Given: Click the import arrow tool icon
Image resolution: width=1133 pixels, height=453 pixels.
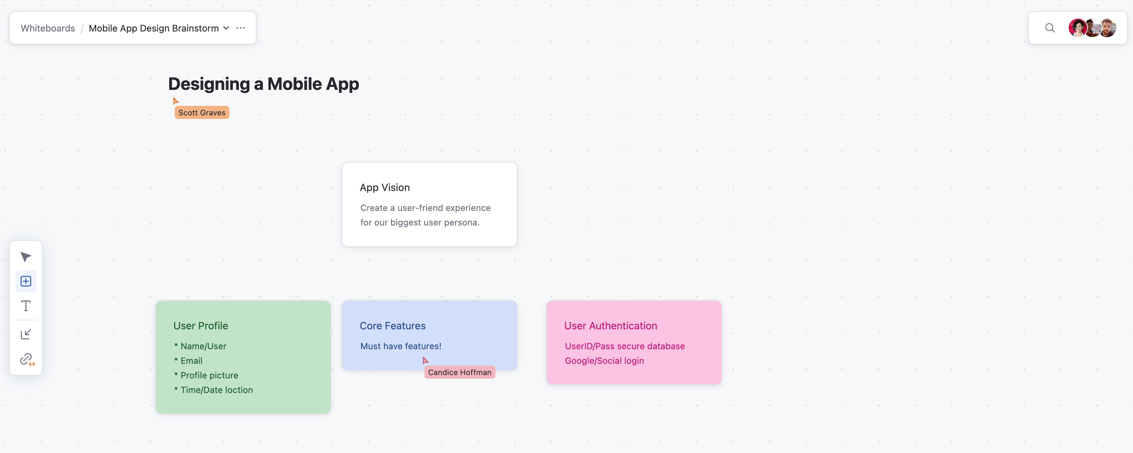Looking at the screenshot, I should point(26,334).
